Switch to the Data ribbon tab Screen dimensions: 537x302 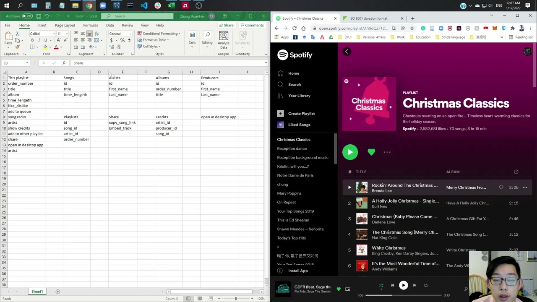[110, 25]
